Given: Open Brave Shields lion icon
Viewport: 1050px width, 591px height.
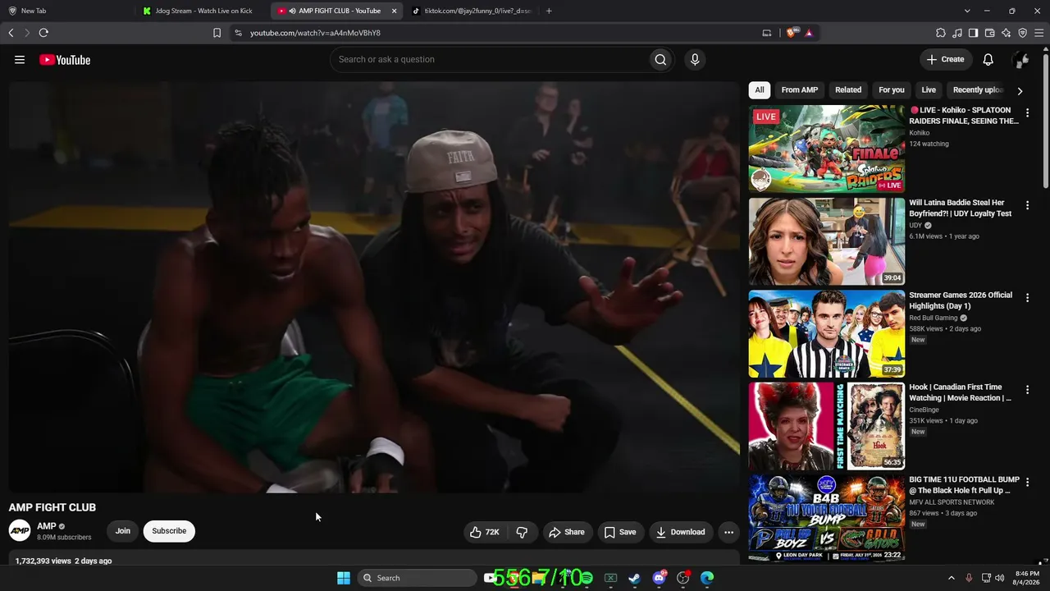Looking at the screenshot, I should pos(791,33).
